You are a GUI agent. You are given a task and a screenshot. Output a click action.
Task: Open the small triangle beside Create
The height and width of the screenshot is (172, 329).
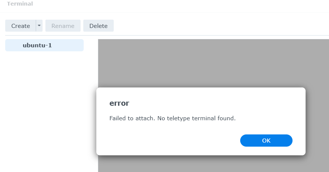39,26
